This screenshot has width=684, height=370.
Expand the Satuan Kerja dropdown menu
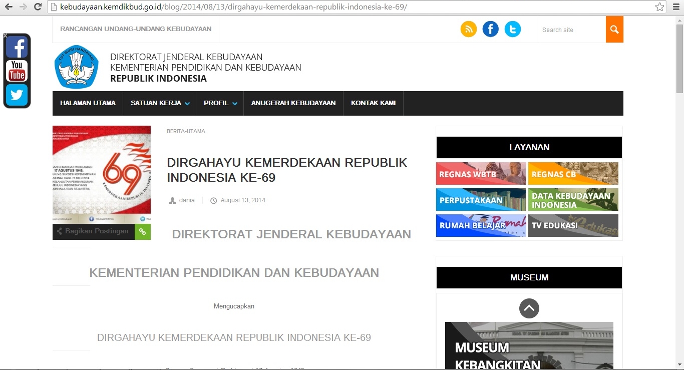pyautogui.click(x=160, y=103)
